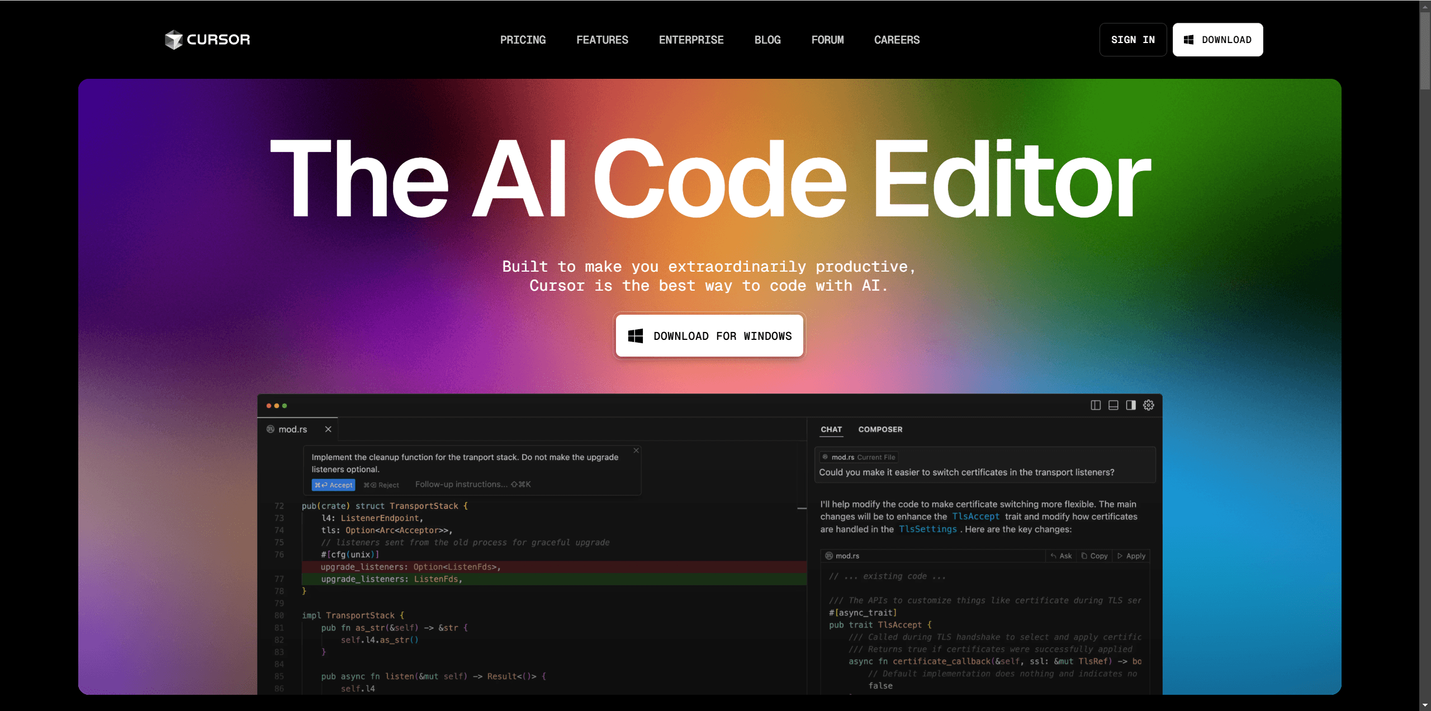This screenshot has width=1431, height=711.
Task: Click the '#[cfg(unix)]' code line
Action: [x=350, y=554]
